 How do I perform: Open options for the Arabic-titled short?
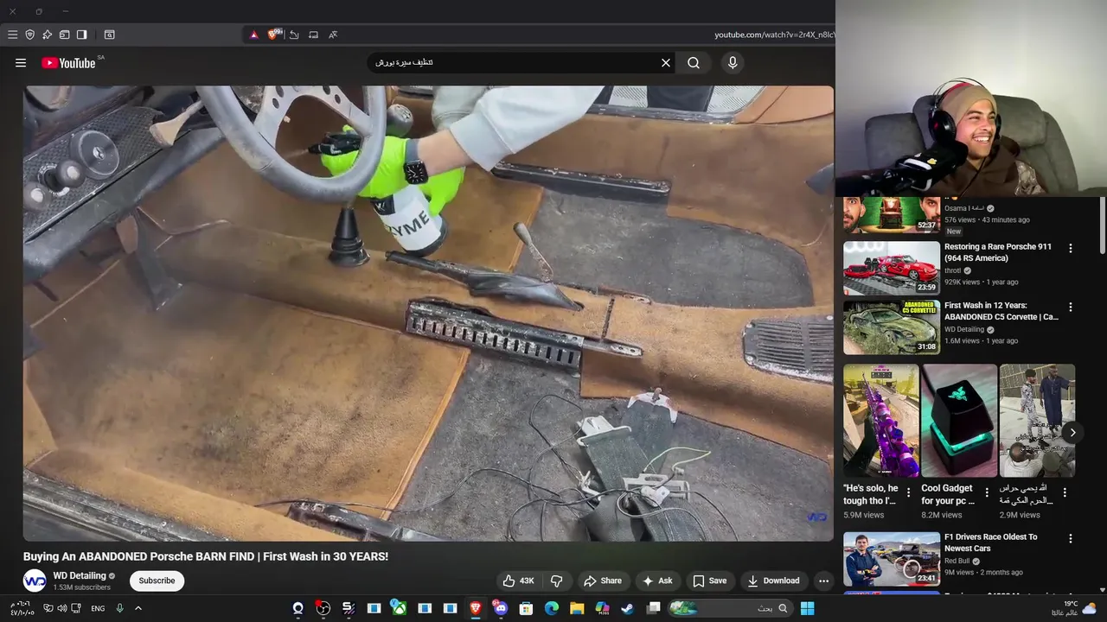(x=1065, y=492)
